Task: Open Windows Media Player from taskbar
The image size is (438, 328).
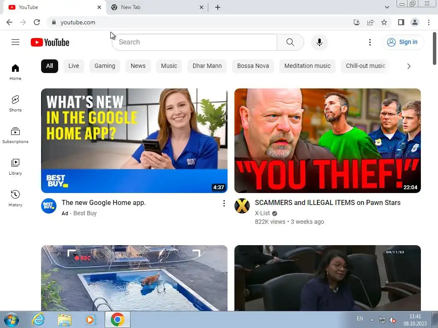Action: (91, 319)
